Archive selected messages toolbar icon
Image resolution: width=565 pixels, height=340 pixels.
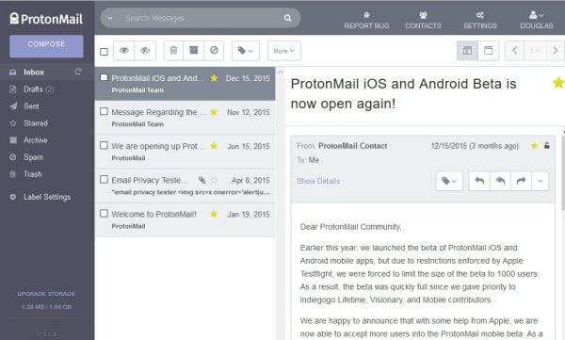pos(194,51)
